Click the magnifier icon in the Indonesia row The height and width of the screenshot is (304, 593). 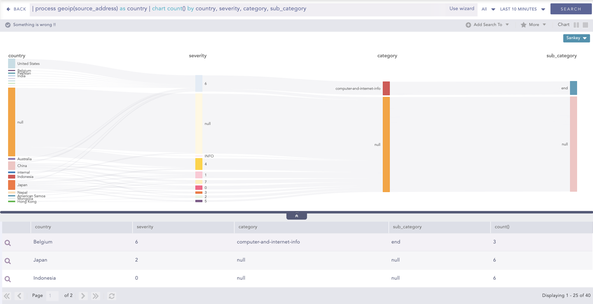point(8,279)
